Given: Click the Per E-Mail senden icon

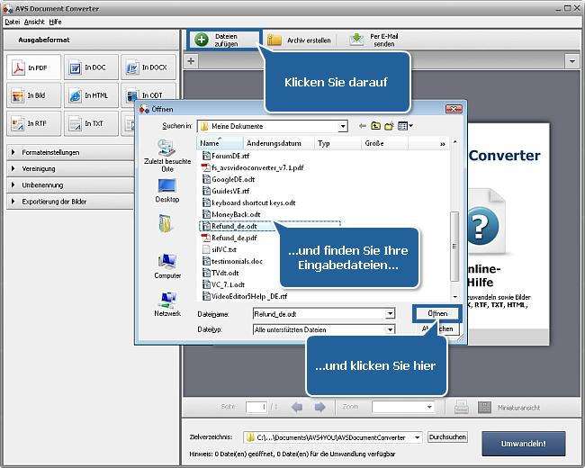Looking at the screenshot, I should point(357,40).
